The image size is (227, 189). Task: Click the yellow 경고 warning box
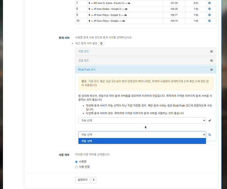[x=146, y=84]
